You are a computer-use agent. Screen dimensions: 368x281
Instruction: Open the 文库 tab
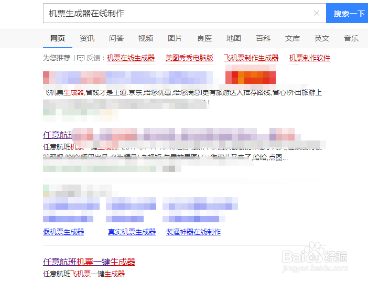click(293, 38)
